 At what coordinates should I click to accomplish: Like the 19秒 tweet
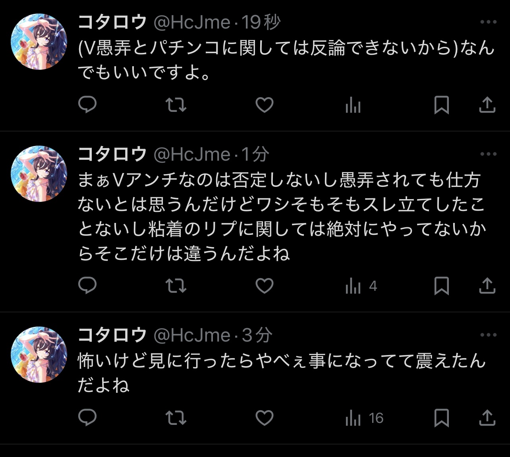point(264,105)
